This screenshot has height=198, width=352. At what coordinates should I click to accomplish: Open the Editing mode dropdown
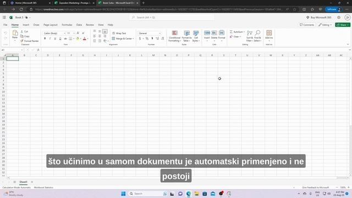pyautogui.click(x=325, y=25)
